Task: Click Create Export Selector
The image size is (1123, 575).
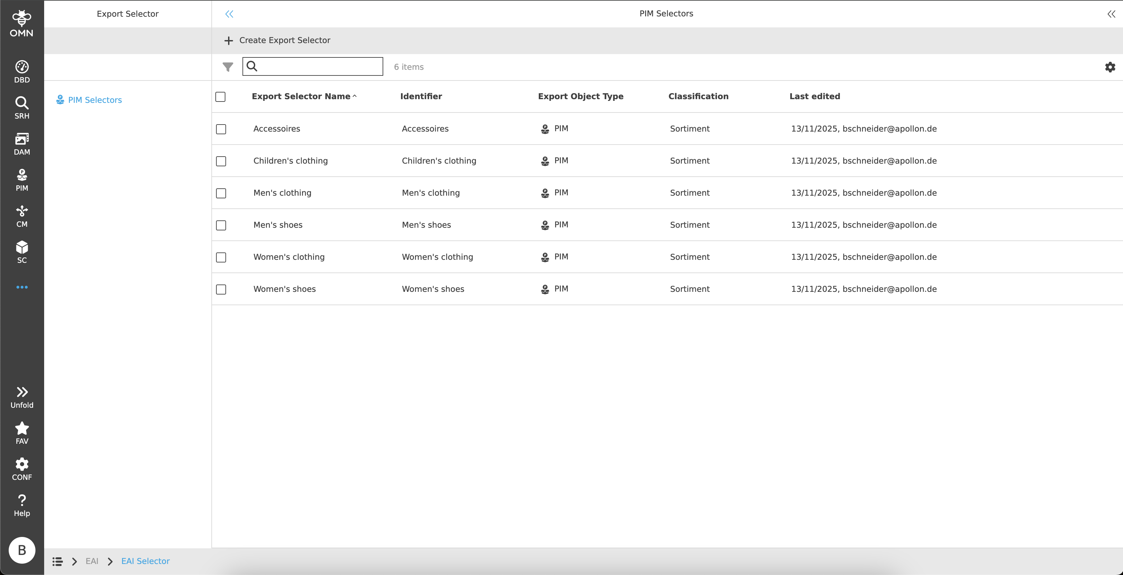Action: click(277, 40)
